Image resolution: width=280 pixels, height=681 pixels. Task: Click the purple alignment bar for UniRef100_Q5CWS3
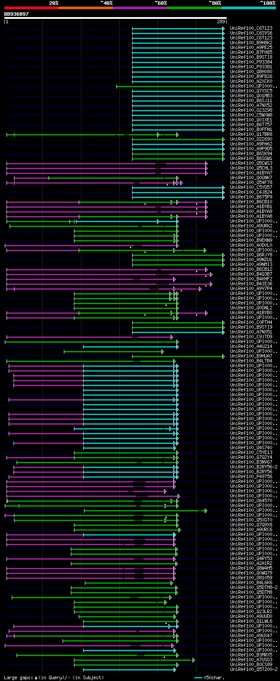click(x=107, y=163)
